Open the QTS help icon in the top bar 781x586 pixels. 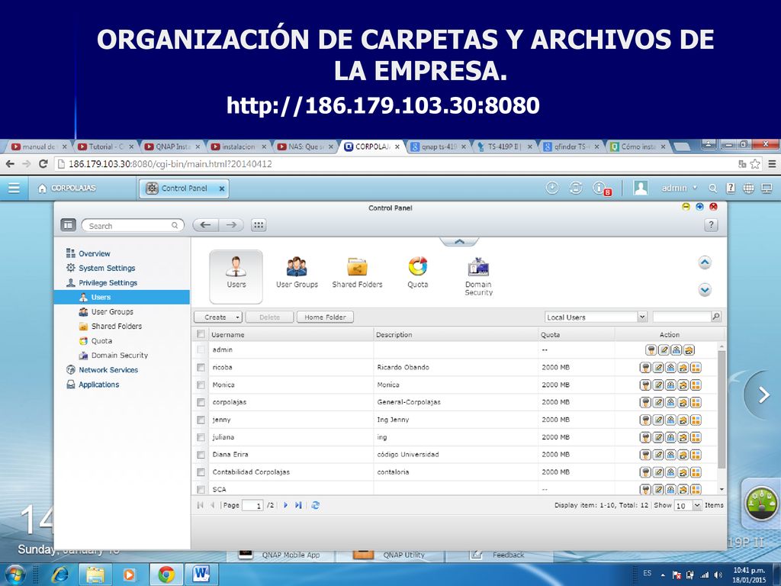[x=731, y=188]
